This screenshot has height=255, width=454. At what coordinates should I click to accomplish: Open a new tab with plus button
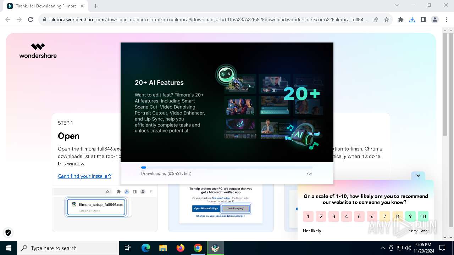coord(96,6)
